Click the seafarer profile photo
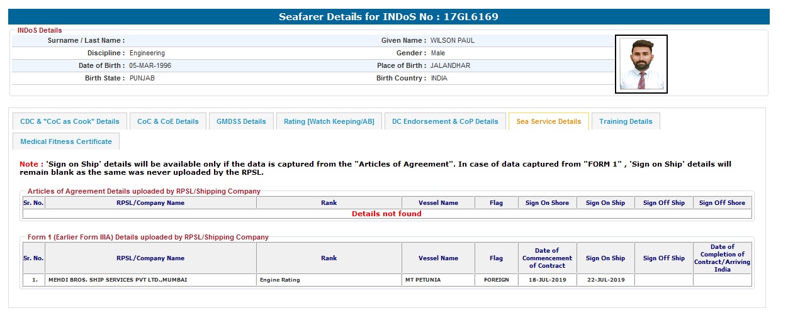Image resolution: width=788 pixels, height=325 pixels. [641, 64]
